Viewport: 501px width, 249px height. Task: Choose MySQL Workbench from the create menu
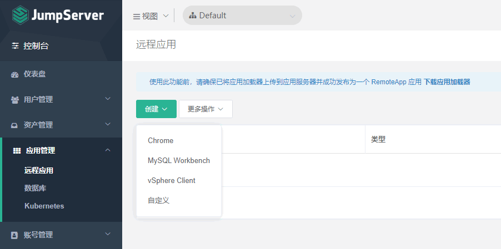[179, 160]
